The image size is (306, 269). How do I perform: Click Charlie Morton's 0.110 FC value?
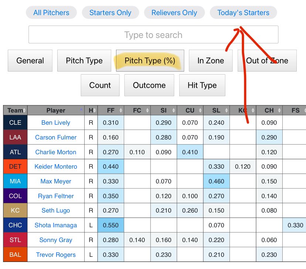(137, 152)
